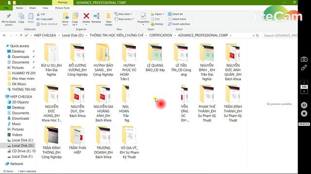Viewport: 311px width, 174px height.
Task: Select NGUYỄN ĐỨC ANH QUÂN folder
Action: [233, 62]
